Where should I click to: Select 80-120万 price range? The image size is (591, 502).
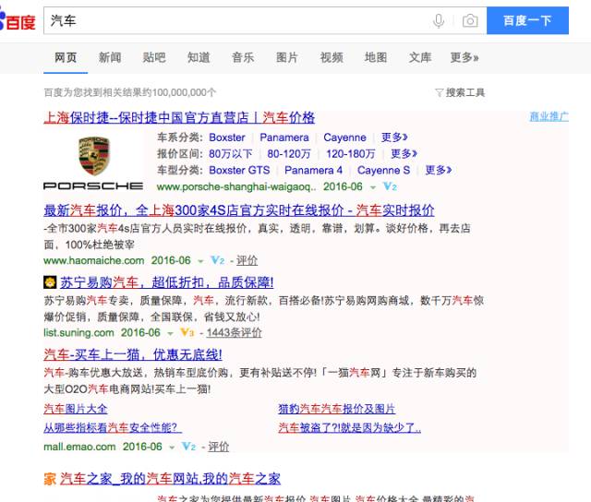(x=289, y=154)
